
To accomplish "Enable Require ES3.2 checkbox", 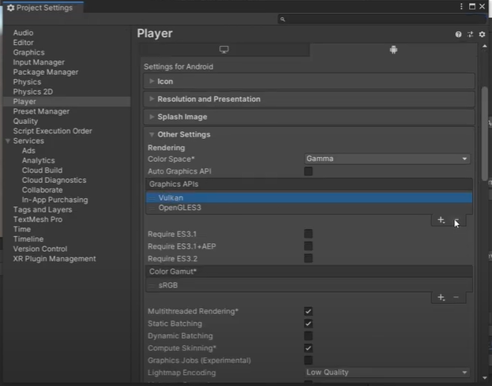I will (308, 258).
